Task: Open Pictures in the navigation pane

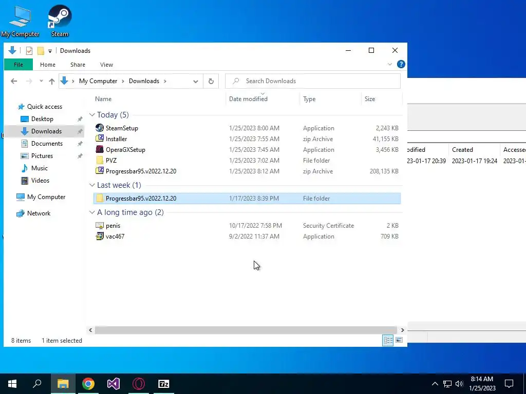Action: click(42, 156)
